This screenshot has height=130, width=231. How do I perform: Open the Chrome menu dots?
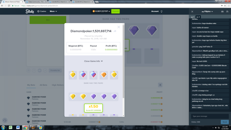coord(229,5)
